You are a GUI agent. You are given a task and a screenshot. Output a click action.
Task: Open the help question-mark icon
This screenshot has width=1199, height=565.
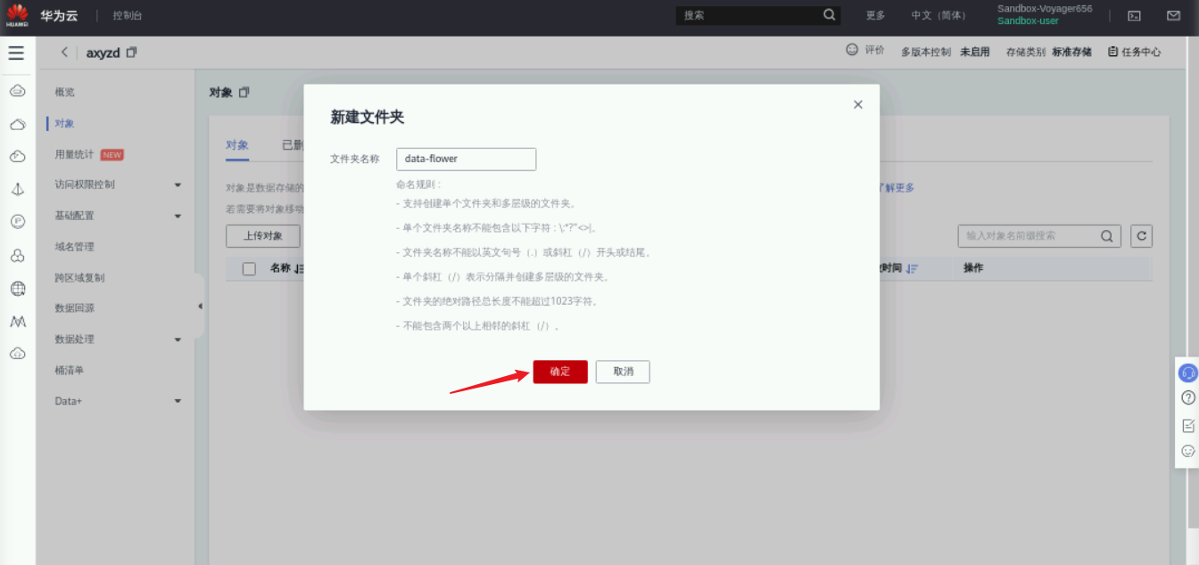pyautogui.click(x=1187, y=397)
